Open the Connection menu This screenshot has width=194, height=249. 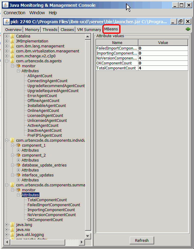pyautogui.click(x=15, y=13)
